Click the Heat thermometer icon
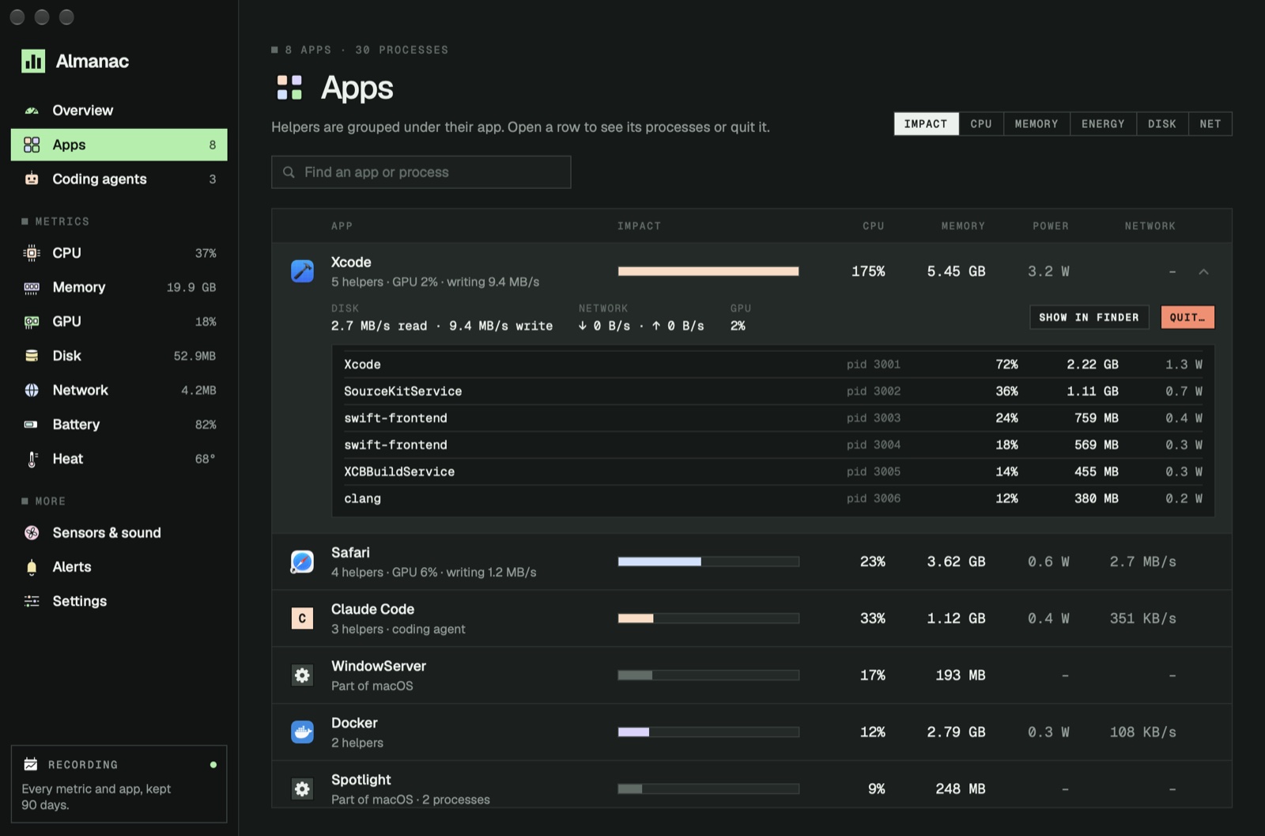This screenshot has height=836, width=1265. (32, 459)
